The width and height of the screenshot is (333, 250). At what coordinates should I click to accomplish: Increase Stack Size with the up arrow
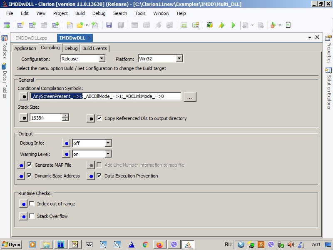[65, 116]
